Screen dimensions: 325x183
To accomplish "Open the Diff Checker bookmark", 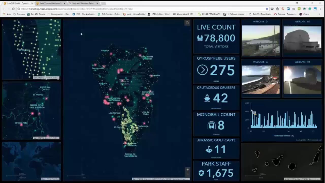I will tap(109, 14).
